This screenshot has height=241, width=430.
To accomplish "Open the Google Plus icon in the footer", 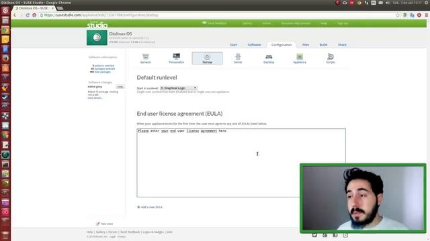I will [x=325, y=235].
